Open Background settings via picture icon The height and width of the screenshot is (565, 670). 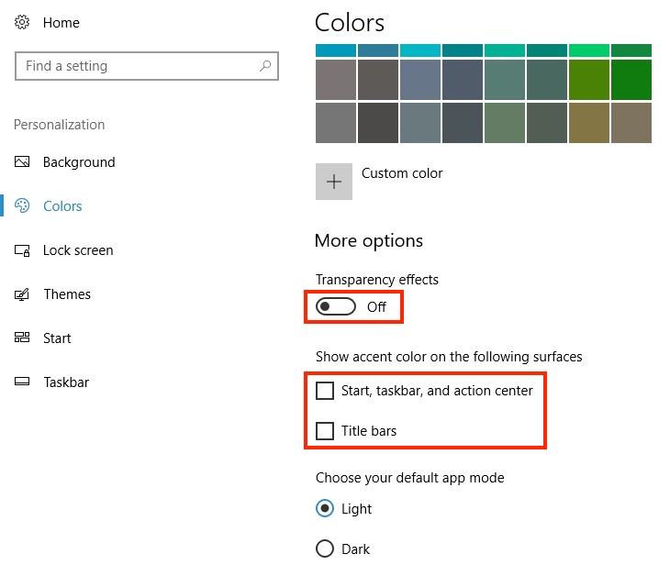(22, 161)
